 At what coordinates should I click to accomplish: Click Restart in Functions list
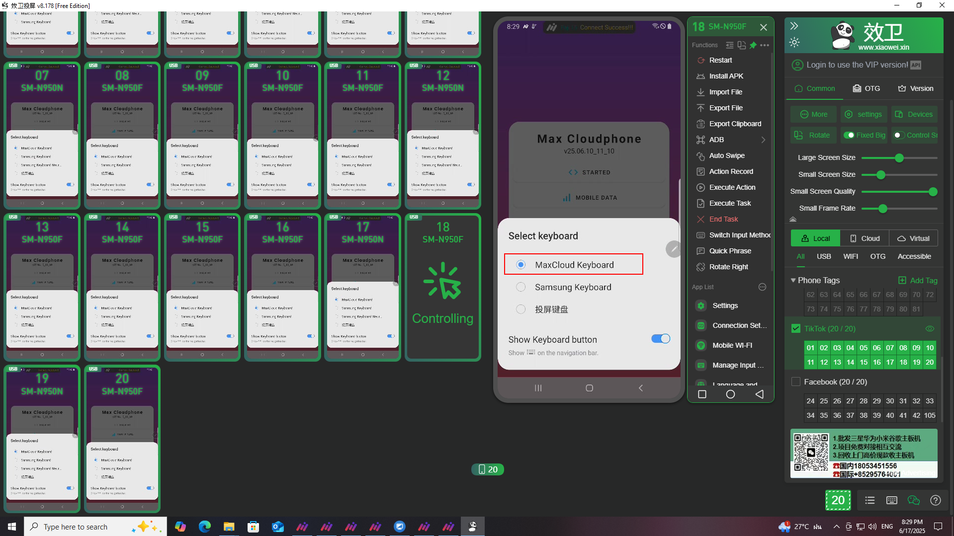click(720, 60)
